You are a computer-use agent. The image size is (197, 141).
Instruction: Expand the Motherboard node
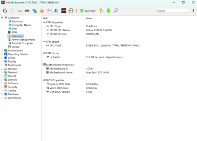pos(2,51)
